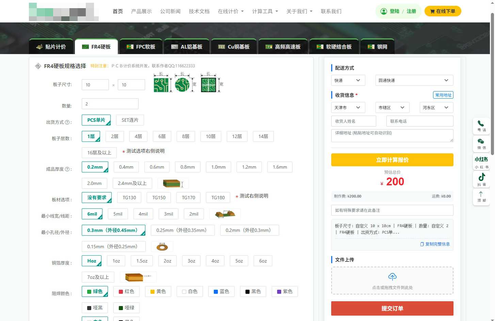Expand the 快递 delivery method dropdown
This screenshot has height=321, width=495.
point(348,80)
